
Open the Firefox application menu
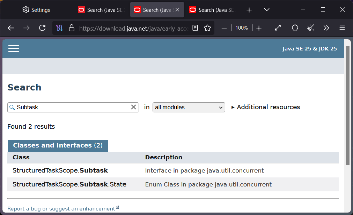click(x=342, y=28)
